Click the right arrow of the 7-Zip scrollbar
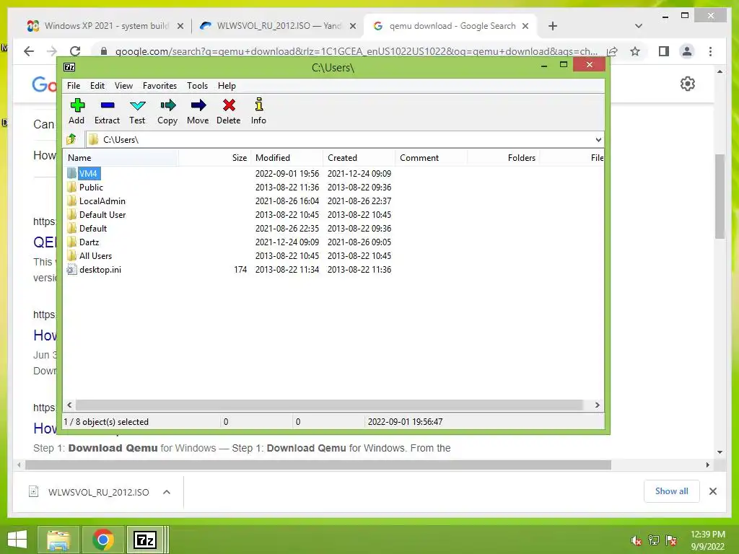This screenshot has height=554, width=739. [597, 405]
